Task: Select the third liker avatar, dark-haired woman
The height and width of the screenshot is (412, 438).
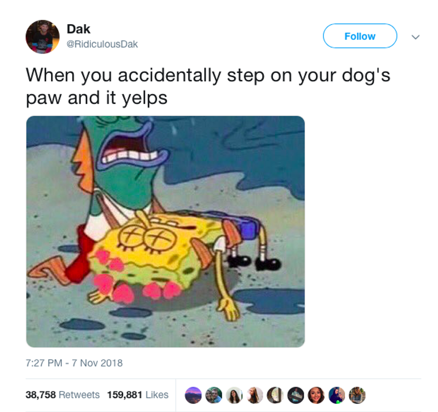Action: click(234, 395)
